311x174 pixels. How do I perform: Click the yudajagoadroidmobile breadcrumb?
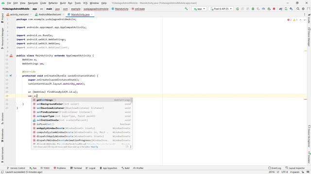point(96,9)
